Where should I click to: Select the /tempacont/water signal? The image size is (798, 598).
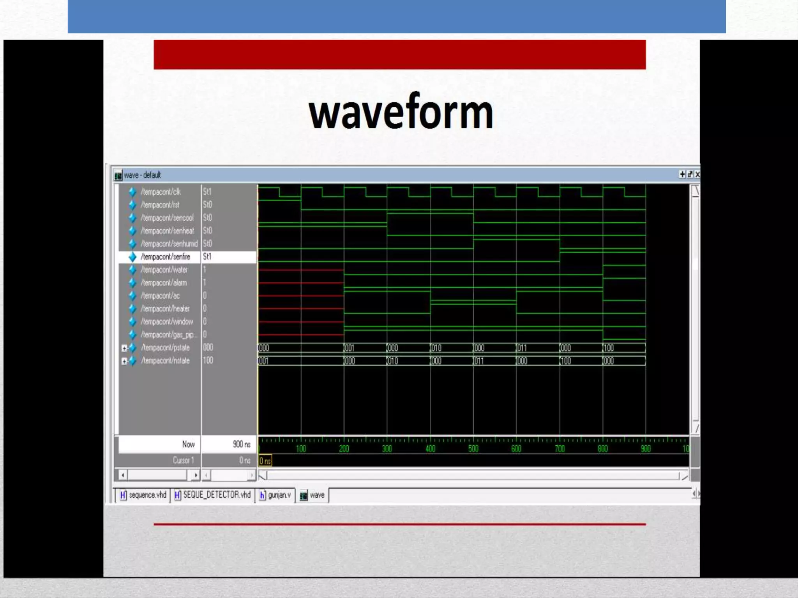pyautogui.click(x=164, y=270)
